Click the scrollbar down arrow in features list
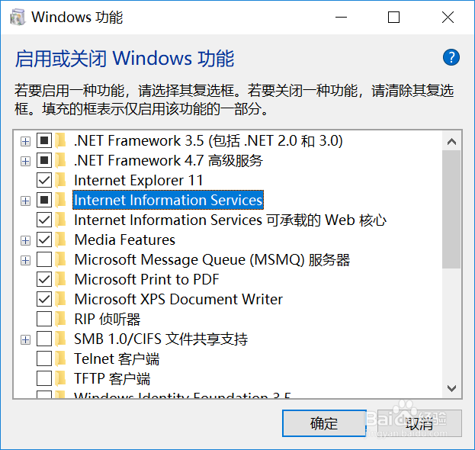The width and height of the screenshot is (475, 450). (451, 388)
